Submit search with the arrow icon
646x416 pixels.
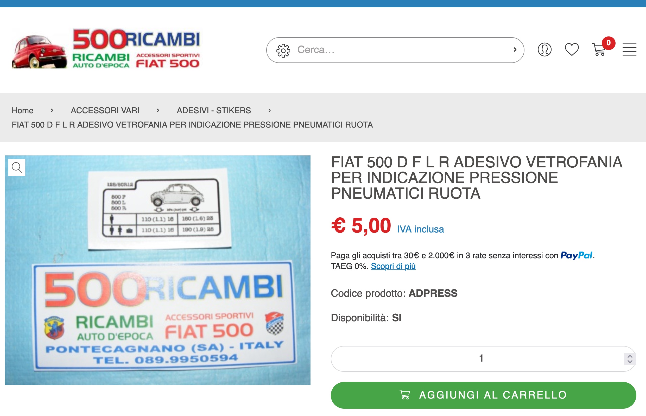coord(515,50)
